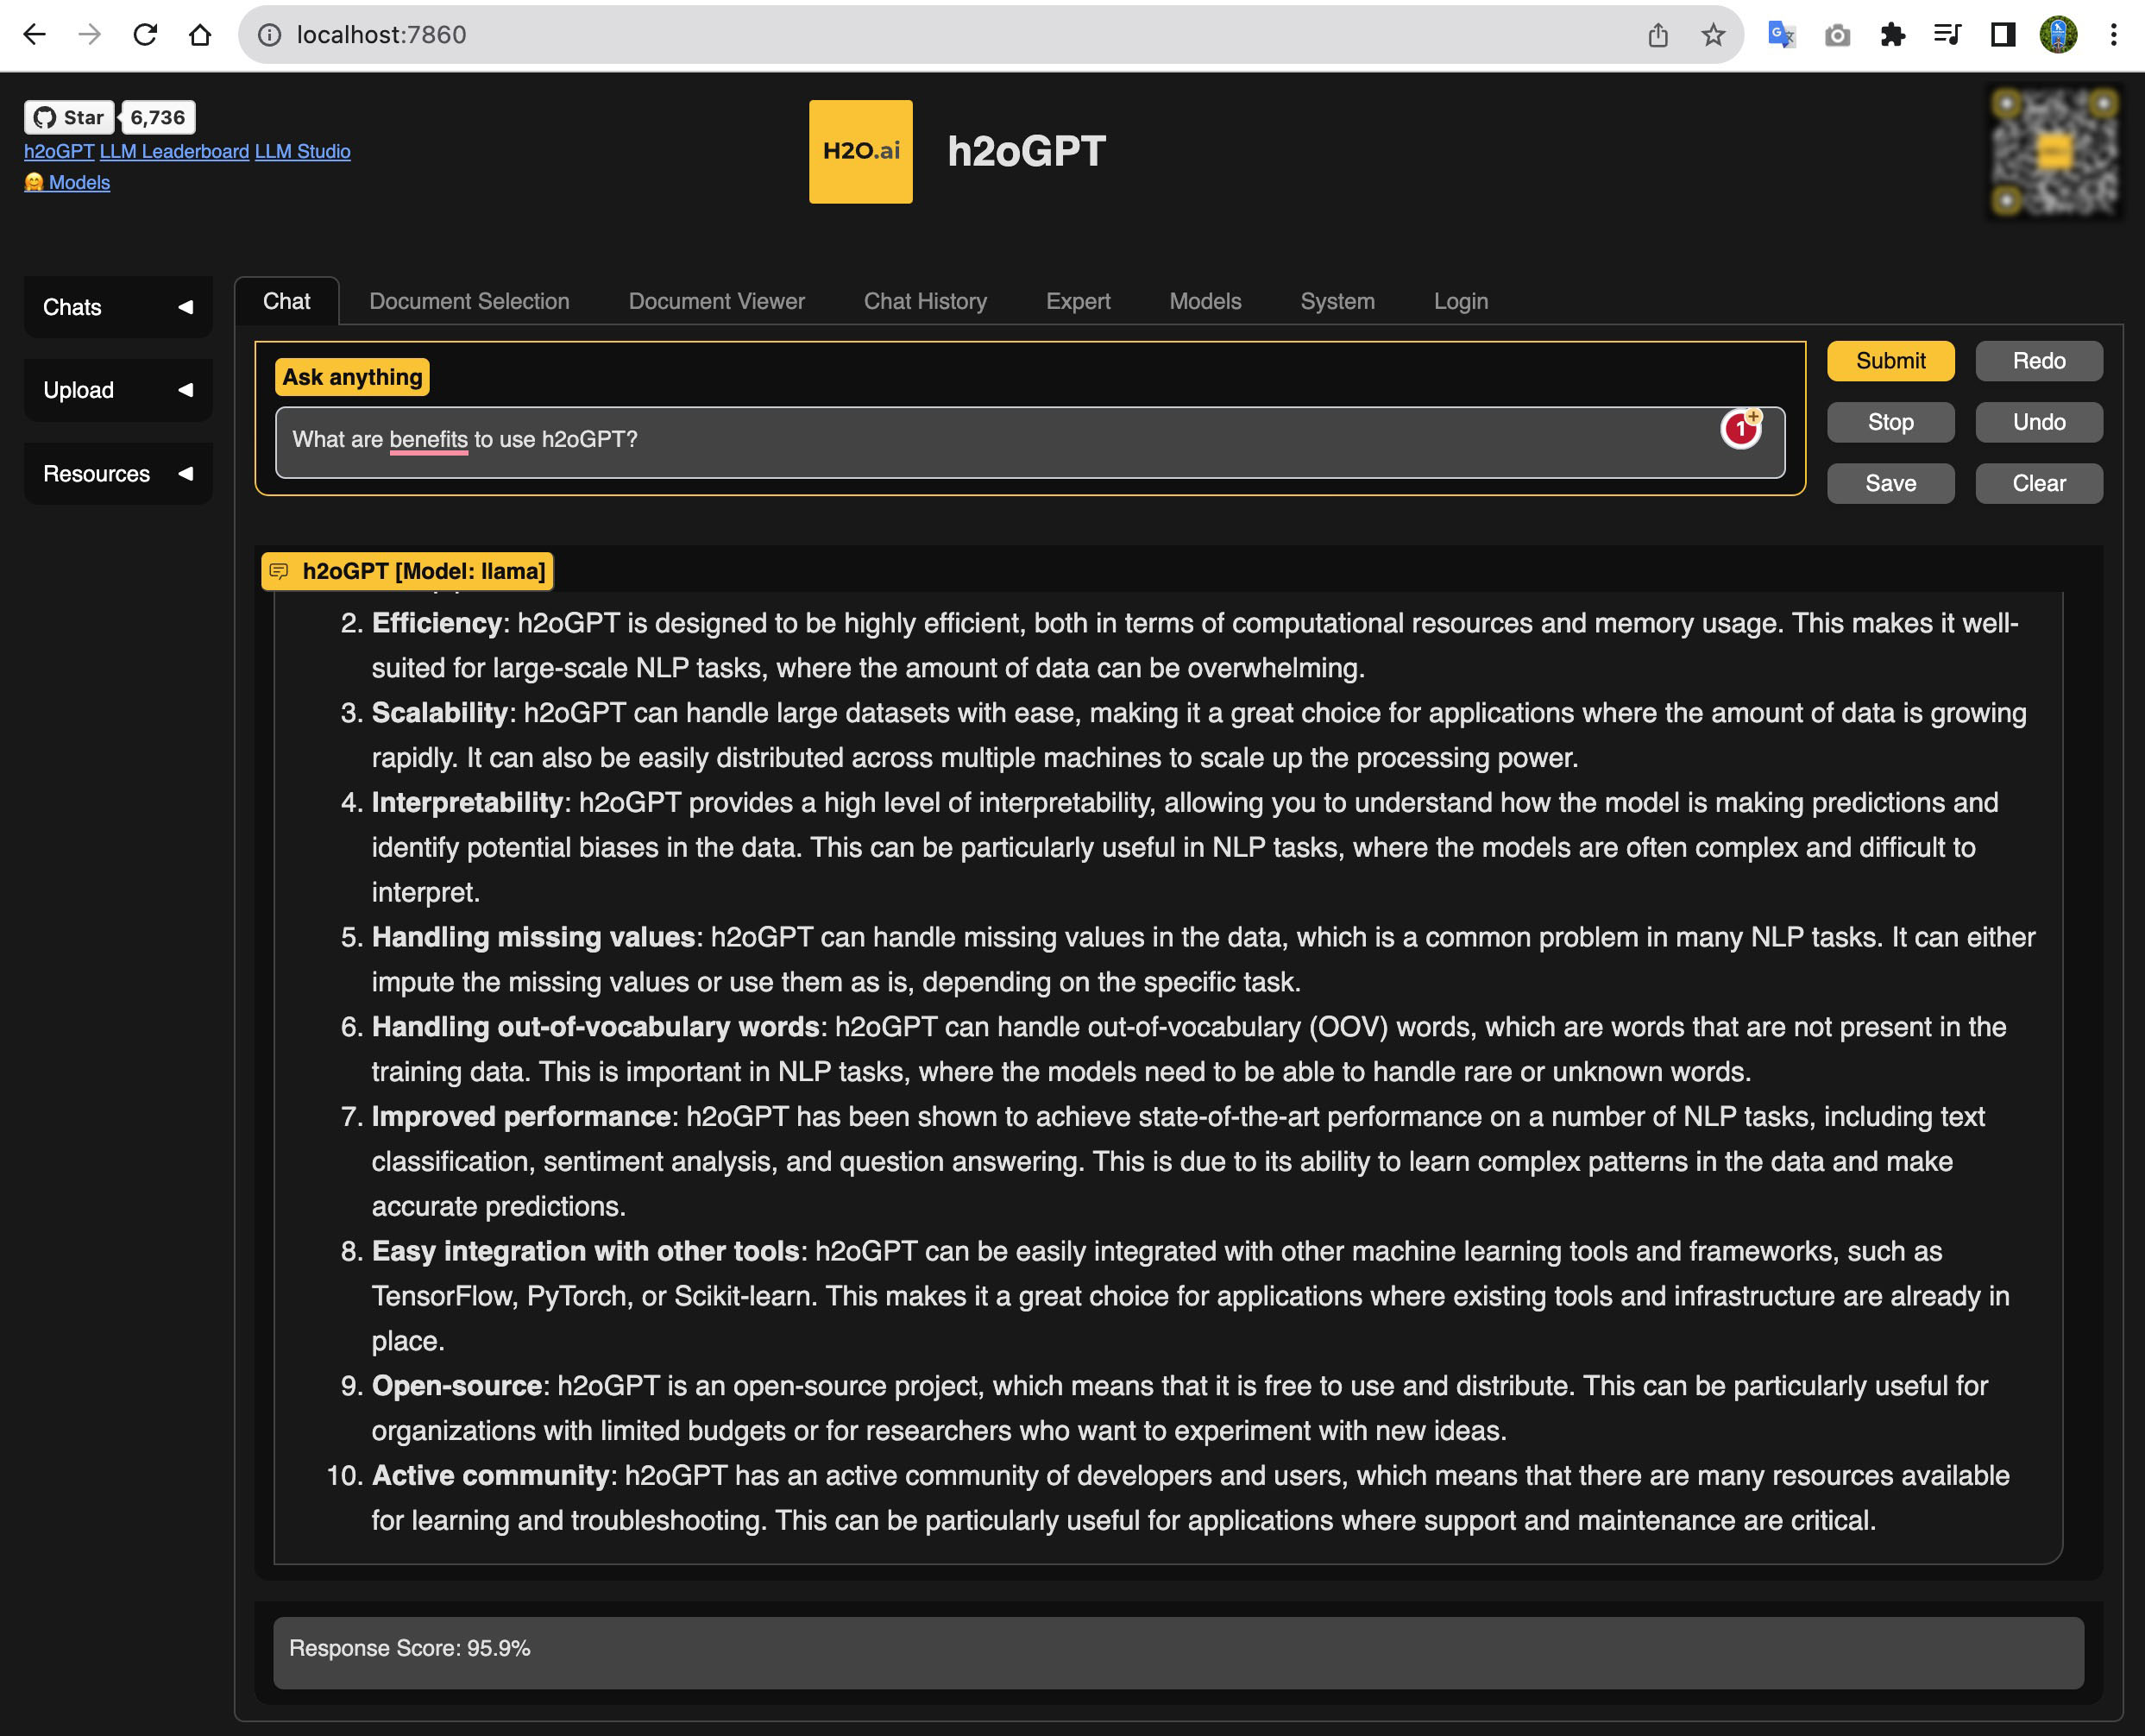Image resolution: width=2145 pixels, height=1736 pixels.
Task: Click the Clear button
Action: coord(2038,483)
